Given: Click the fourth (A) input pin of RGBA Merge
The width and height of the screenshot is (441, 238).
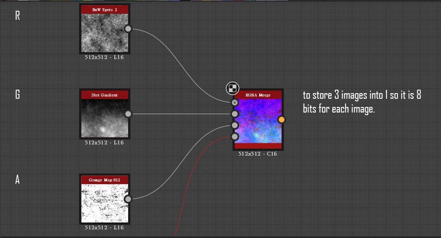Looking at the screenshot, I should (x=235, y=137).
